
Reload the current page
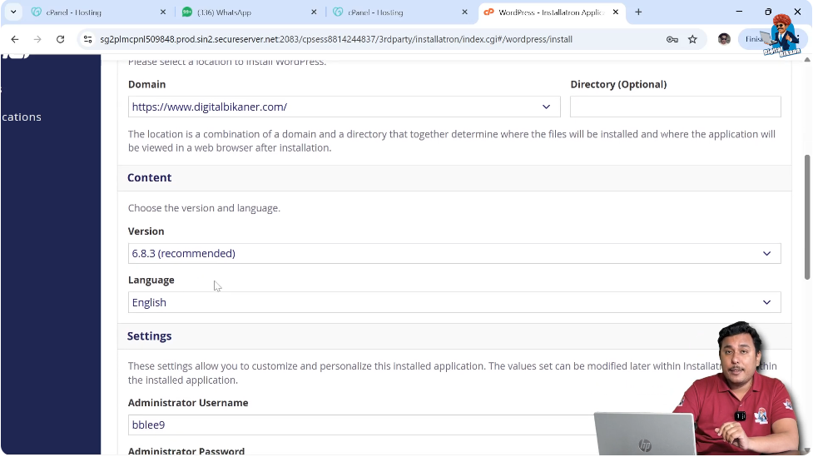coord(60,39)
